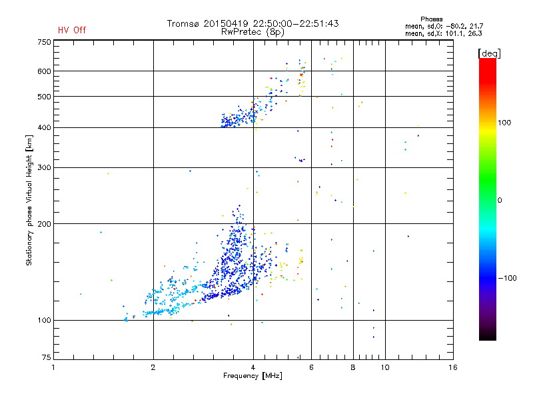Click the y-axis '300' tick label

tap(45, 168)
